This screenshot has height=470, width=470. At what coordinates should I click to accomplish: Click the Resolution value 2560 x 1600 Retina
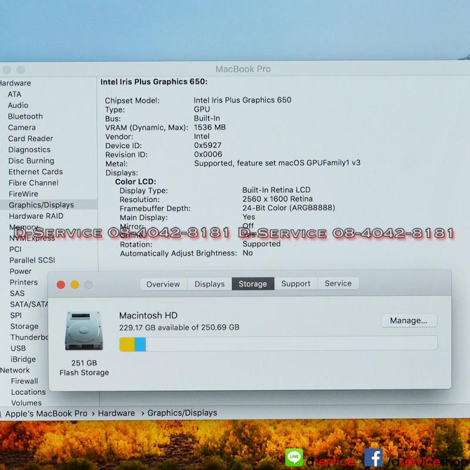(277, 199)
